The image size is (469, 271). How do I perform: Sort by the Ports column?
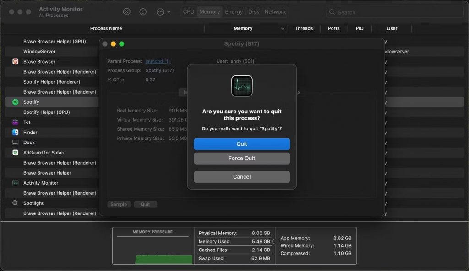[333, 28]
